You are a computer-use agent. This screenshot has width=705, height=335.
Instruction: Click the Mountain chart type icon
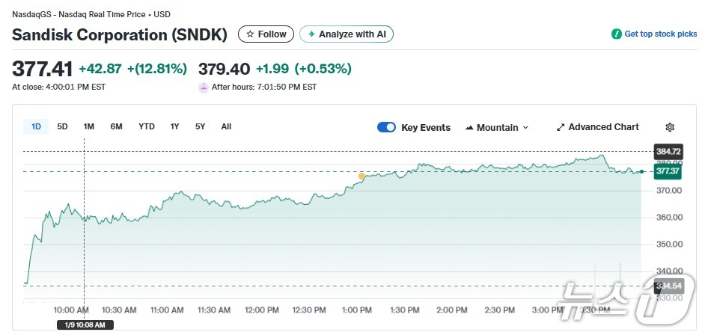pyautogui.click(x=470, y=127)
